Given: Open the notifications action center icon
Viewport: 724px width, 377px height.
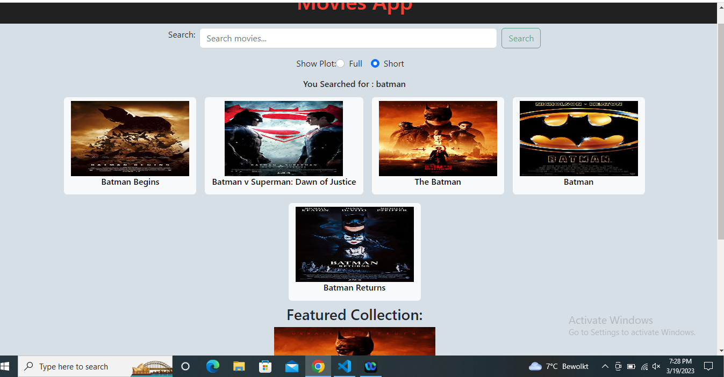Looking at the screenshot, I should pyautogui.click(x=708, y=366).
